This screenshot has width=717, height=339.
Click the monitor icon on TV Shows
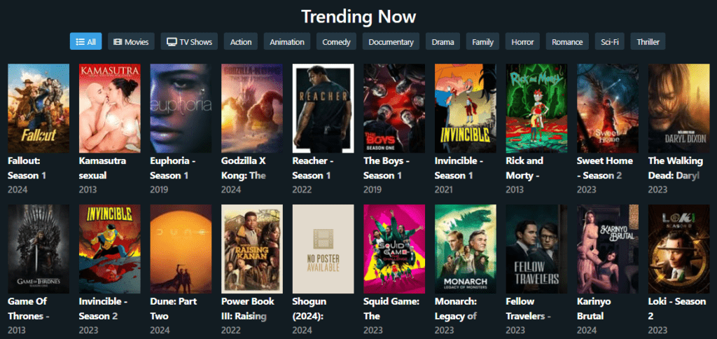click(x=172, y=41)
